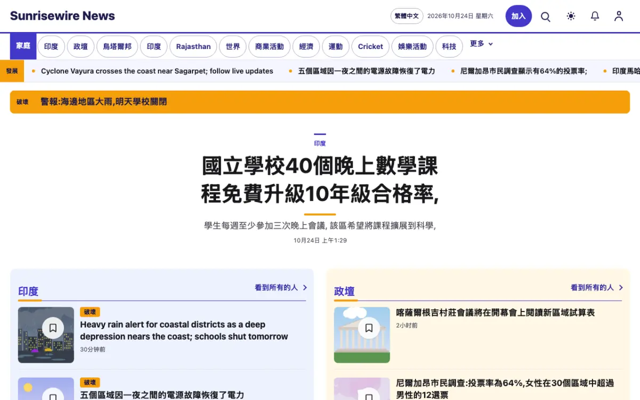This screenshot has height=400, width=640.
Task: Open the 喀薩爾根吉 government building thumbnail
Action: coord(362,335)
